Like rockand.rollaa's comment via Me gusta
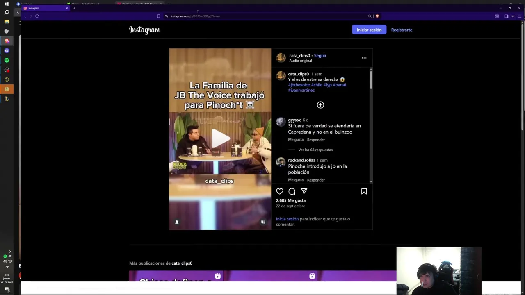Image resolution: width=525 pixels, height=295 pixels. coord(296,180)
